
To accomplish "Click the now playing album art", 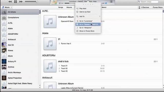I will coord(54,2).
